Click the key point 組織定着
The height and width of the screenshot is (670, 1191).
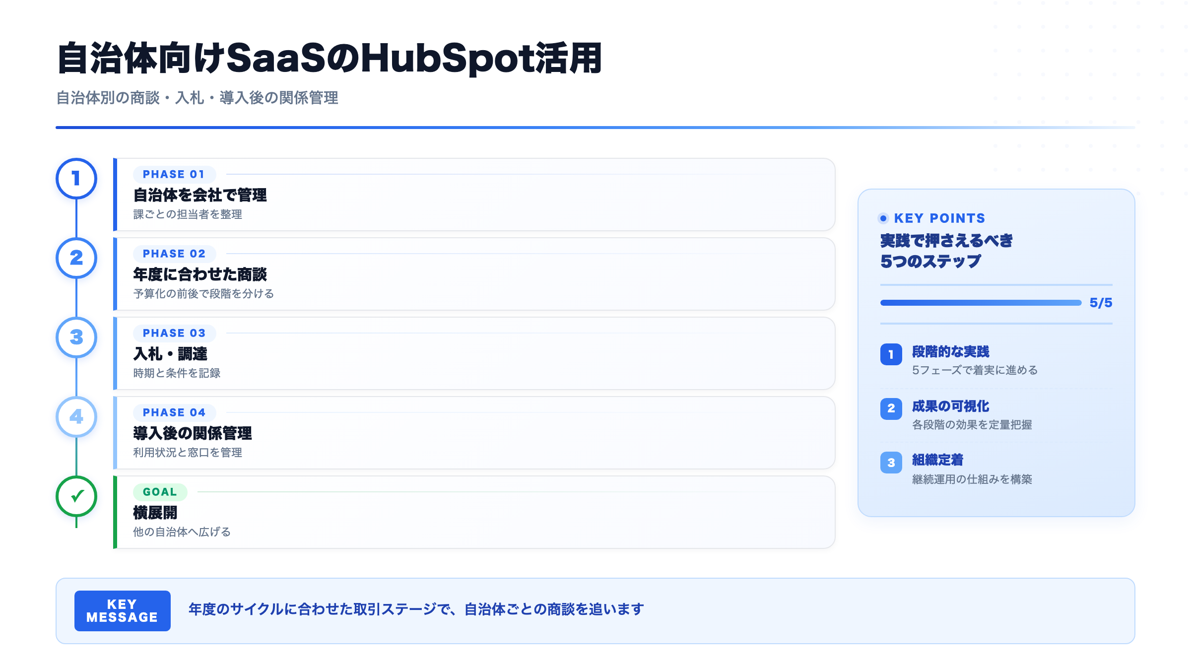point(937,460)
